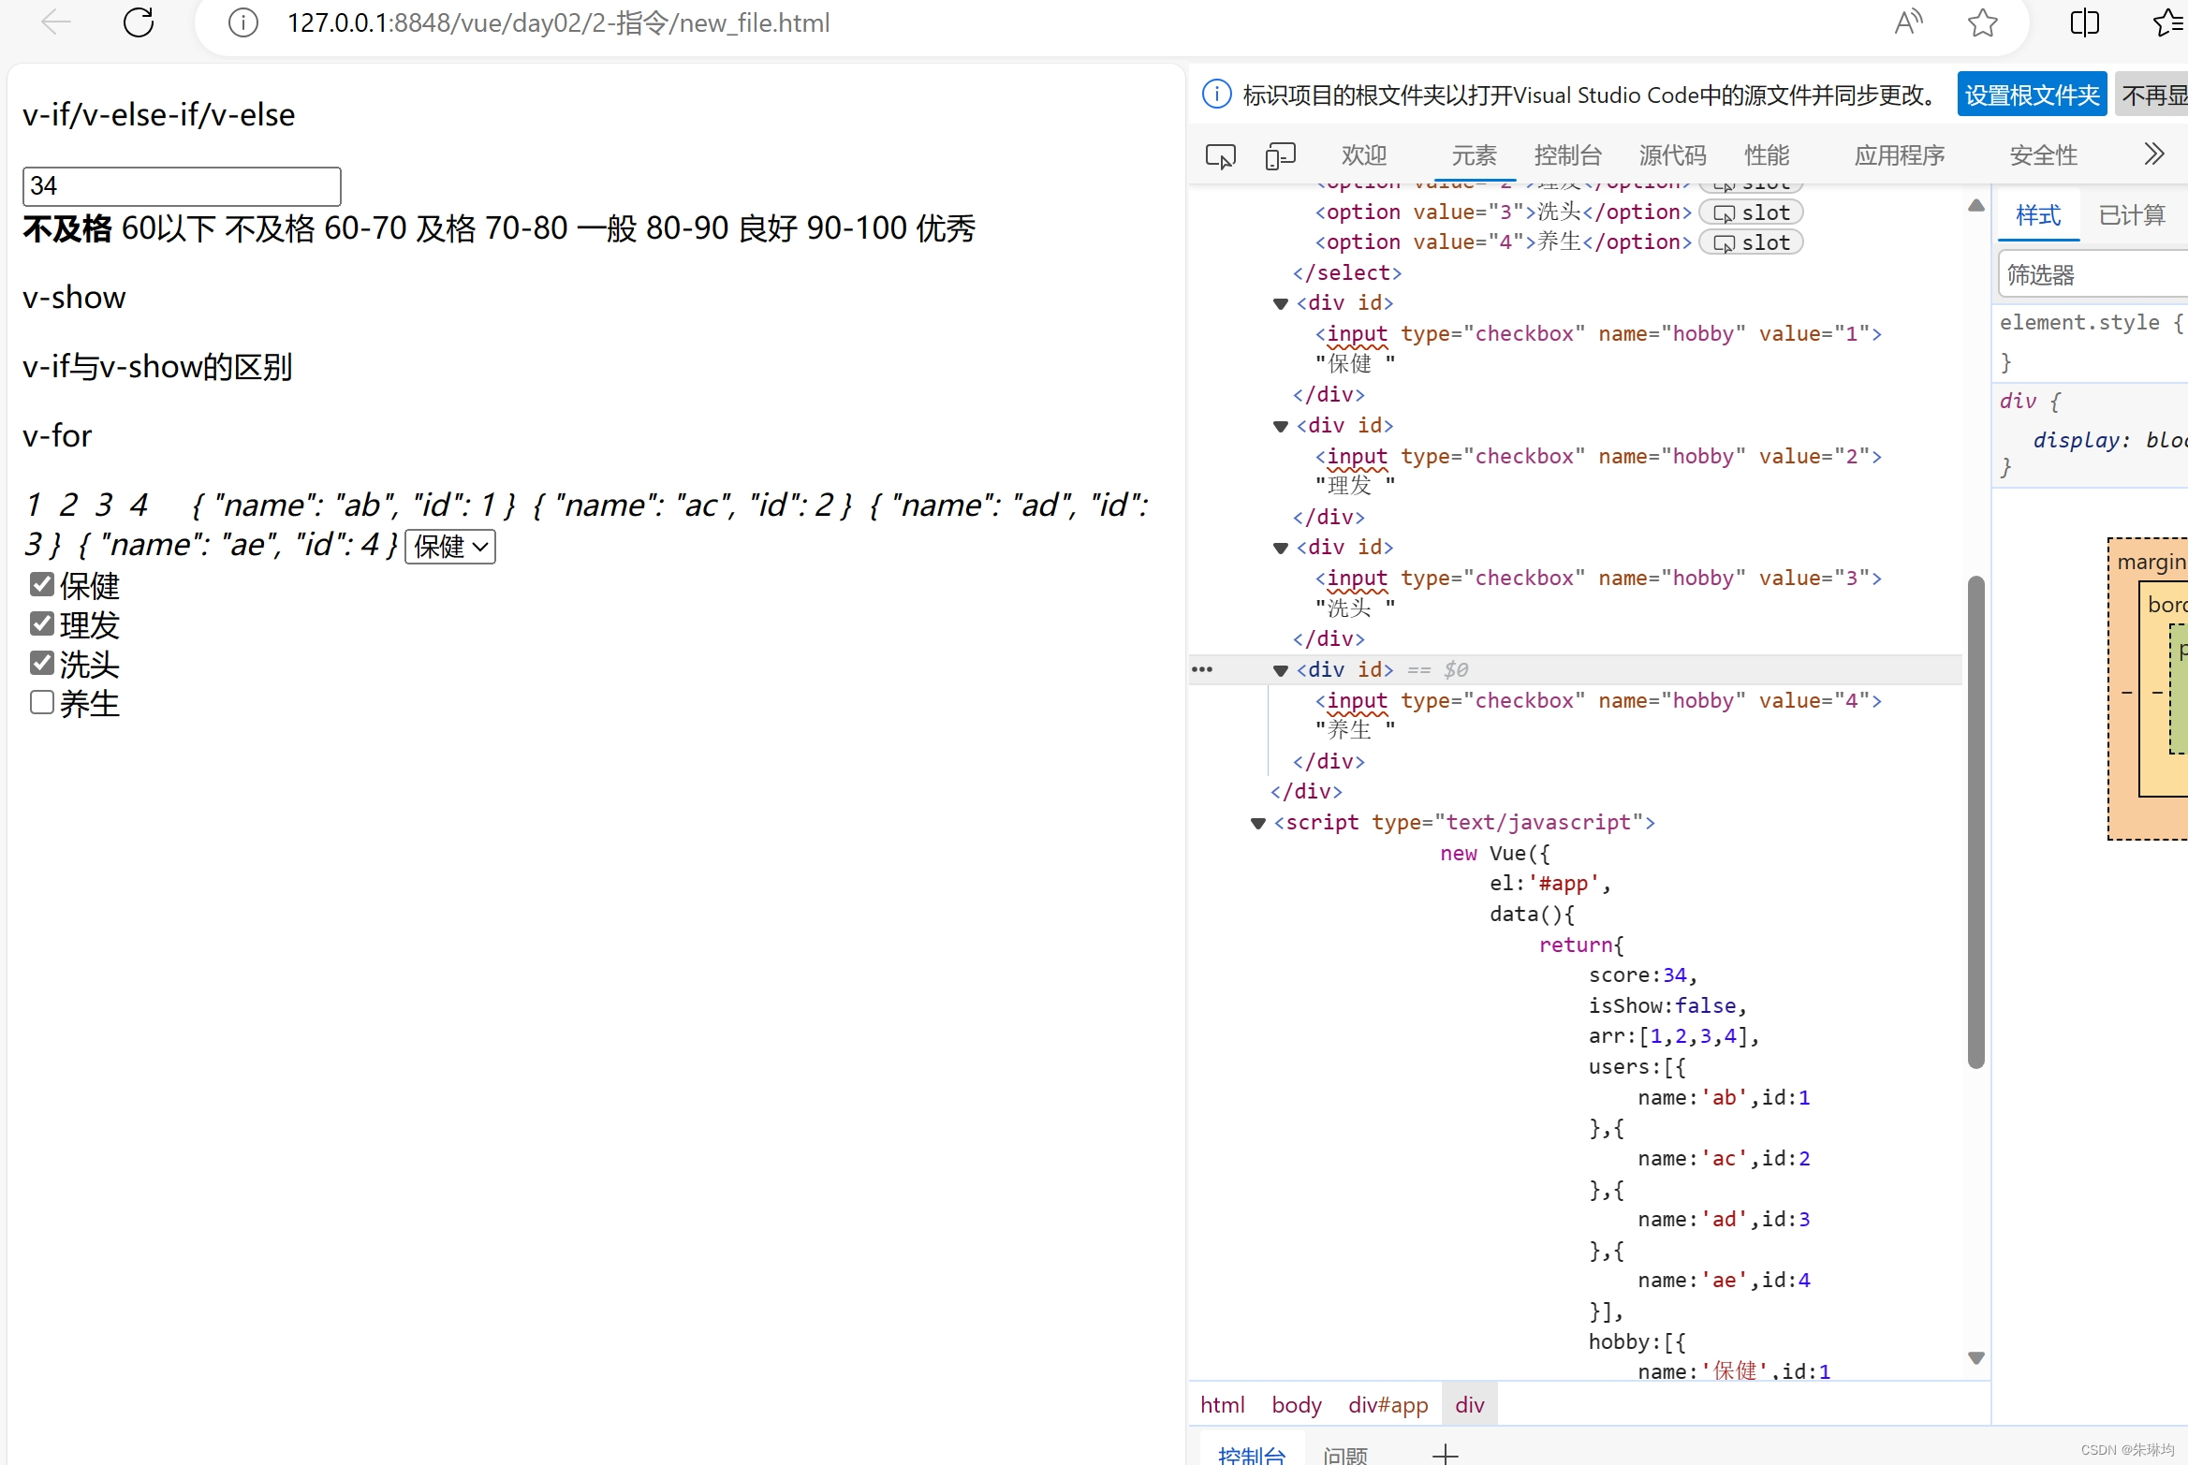Screen dimensions: 2188x1465
Task: Select the 已计算 computed tab
Action: pyautogui.click(x=2131, y=215)
